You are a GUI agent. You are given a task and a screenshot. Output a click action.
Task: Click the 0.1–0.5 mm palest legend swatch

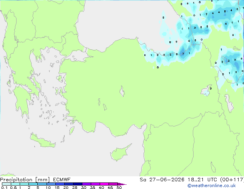7,184
